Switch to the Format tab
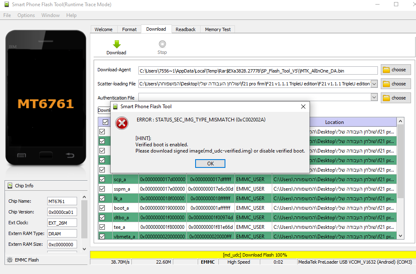The height and width of the screenshot is (274, 416). tap(129, 29)
